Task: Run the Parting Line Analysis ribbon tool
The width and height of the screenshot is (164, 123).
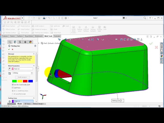Action: 40,33
